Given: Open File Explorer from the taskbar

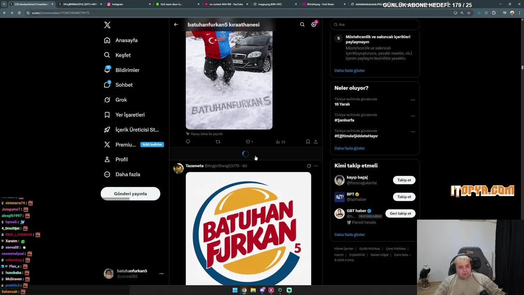Looking at the screenshot, I should [x=253, y=290].
